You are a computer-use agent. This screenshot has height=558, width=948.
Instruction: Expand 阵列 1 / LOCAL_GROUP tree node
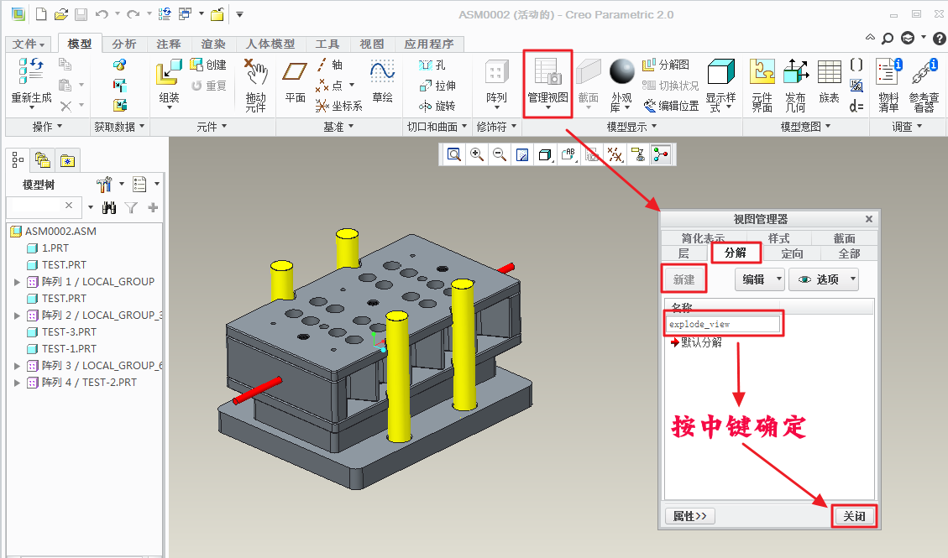[17, 282]
